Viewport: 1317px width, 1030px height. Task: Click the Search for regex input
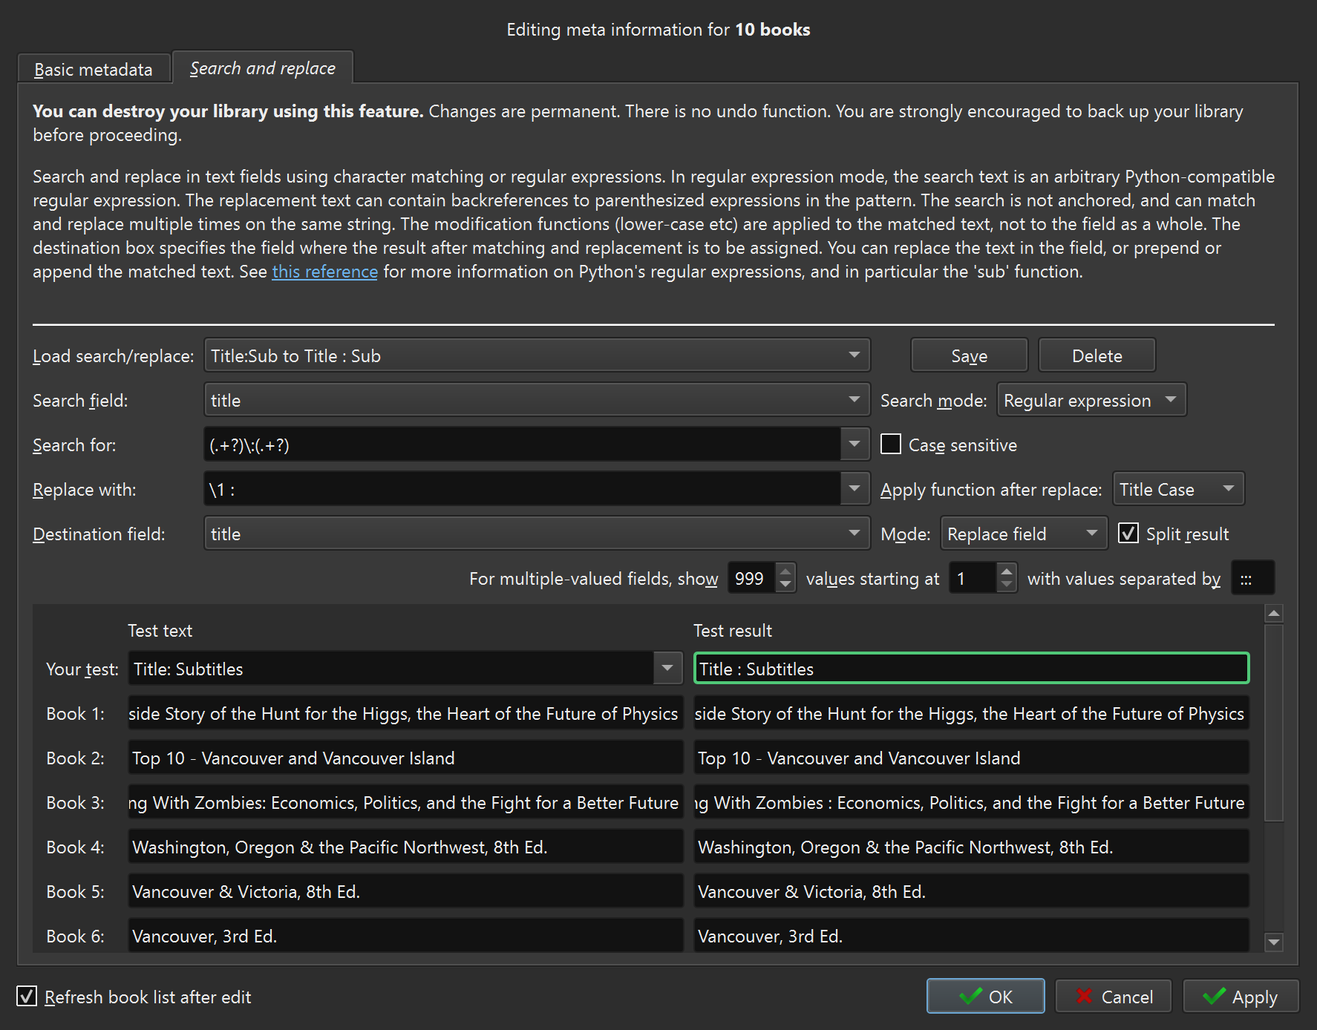(x=521, y=445)
